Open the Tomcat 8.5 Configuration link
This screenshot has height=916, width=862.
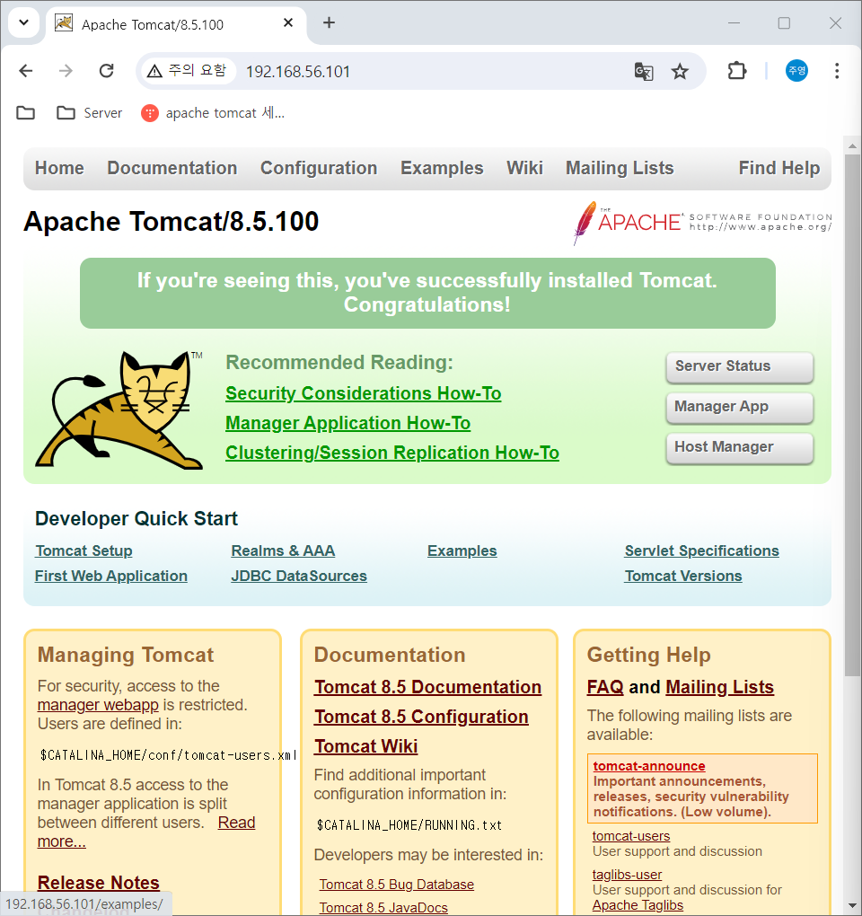pyautogui.click(x=421, y=717)
